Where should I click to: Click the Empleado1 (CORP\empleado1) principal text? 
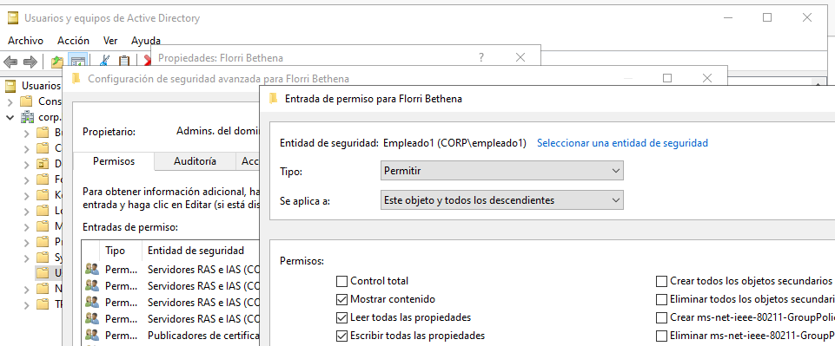pyautogui.click(x=454, y=142)
